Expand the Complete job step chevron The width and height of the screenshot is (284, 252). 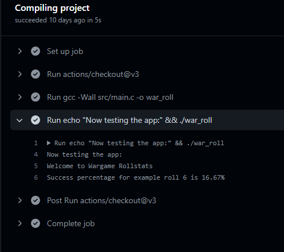tap(19, 223)
